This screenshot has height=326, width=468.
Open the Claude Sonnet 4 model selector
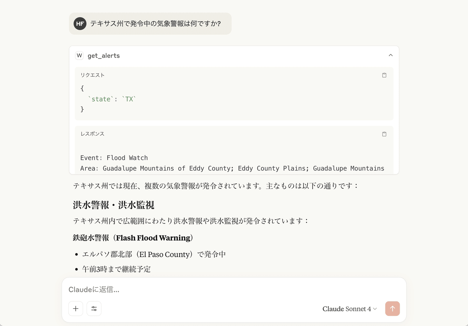(347, 309)
